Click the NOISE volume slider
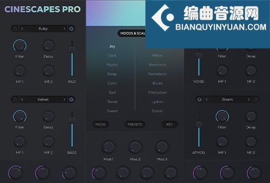Screen dimensions: 270x183 click(x=199, y=63)
